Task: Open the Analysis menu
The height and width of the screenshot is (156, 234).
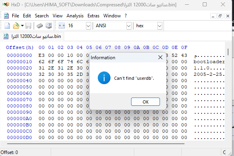Action: click(75, 16)
